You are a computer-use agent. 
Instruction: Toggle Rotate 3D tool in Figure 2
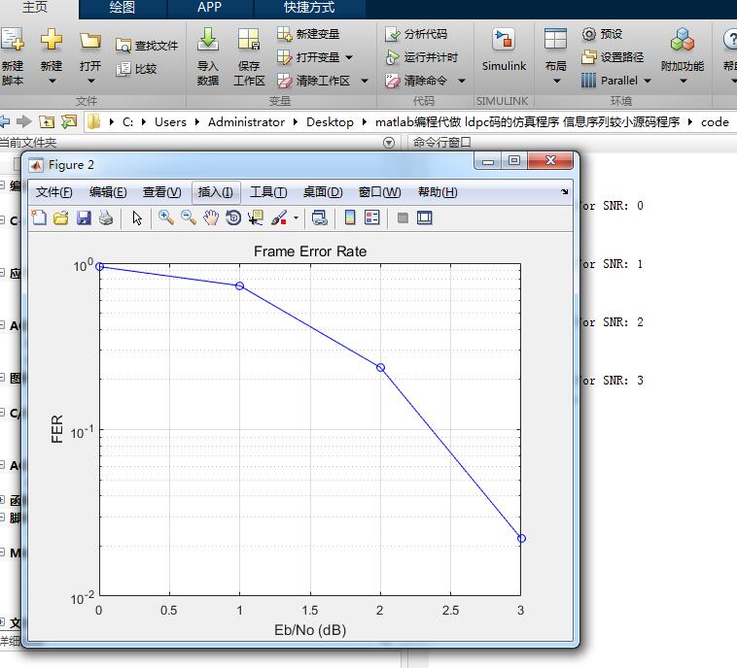[x=233, y=217]
